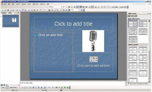The height and width of the screenshot is (92, 152).
Task: Open the Format menu
Action: coord(24,4)
